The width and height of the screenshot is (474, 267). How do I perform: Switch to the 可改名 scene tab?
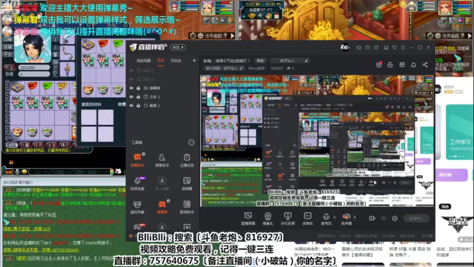pos(175,61)
